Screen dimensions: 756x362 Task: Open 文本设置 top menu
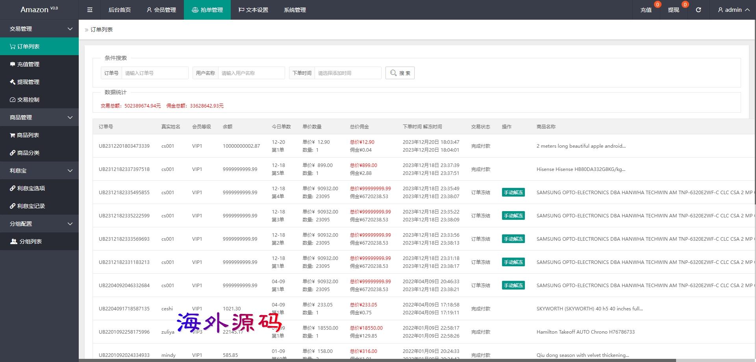click(253, 10)
